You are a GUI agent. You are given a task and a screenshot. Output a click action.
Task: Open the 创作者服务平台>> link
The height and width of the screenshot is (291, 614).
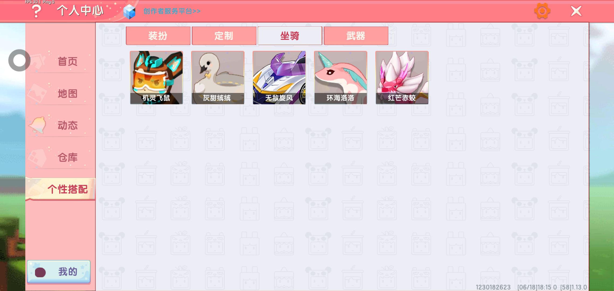tap(172, 11)
